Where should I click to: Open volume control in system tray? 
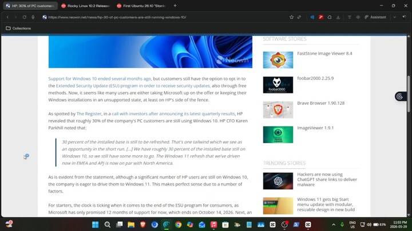coord(369,225)
